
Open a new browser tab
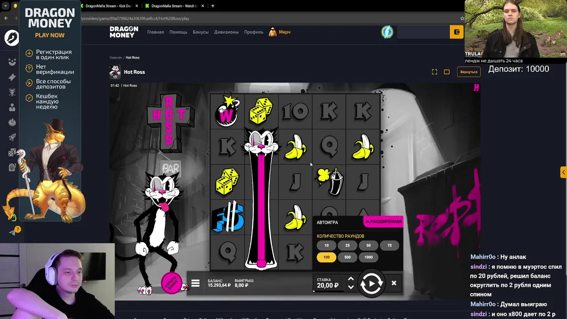(x=213, y=6)
